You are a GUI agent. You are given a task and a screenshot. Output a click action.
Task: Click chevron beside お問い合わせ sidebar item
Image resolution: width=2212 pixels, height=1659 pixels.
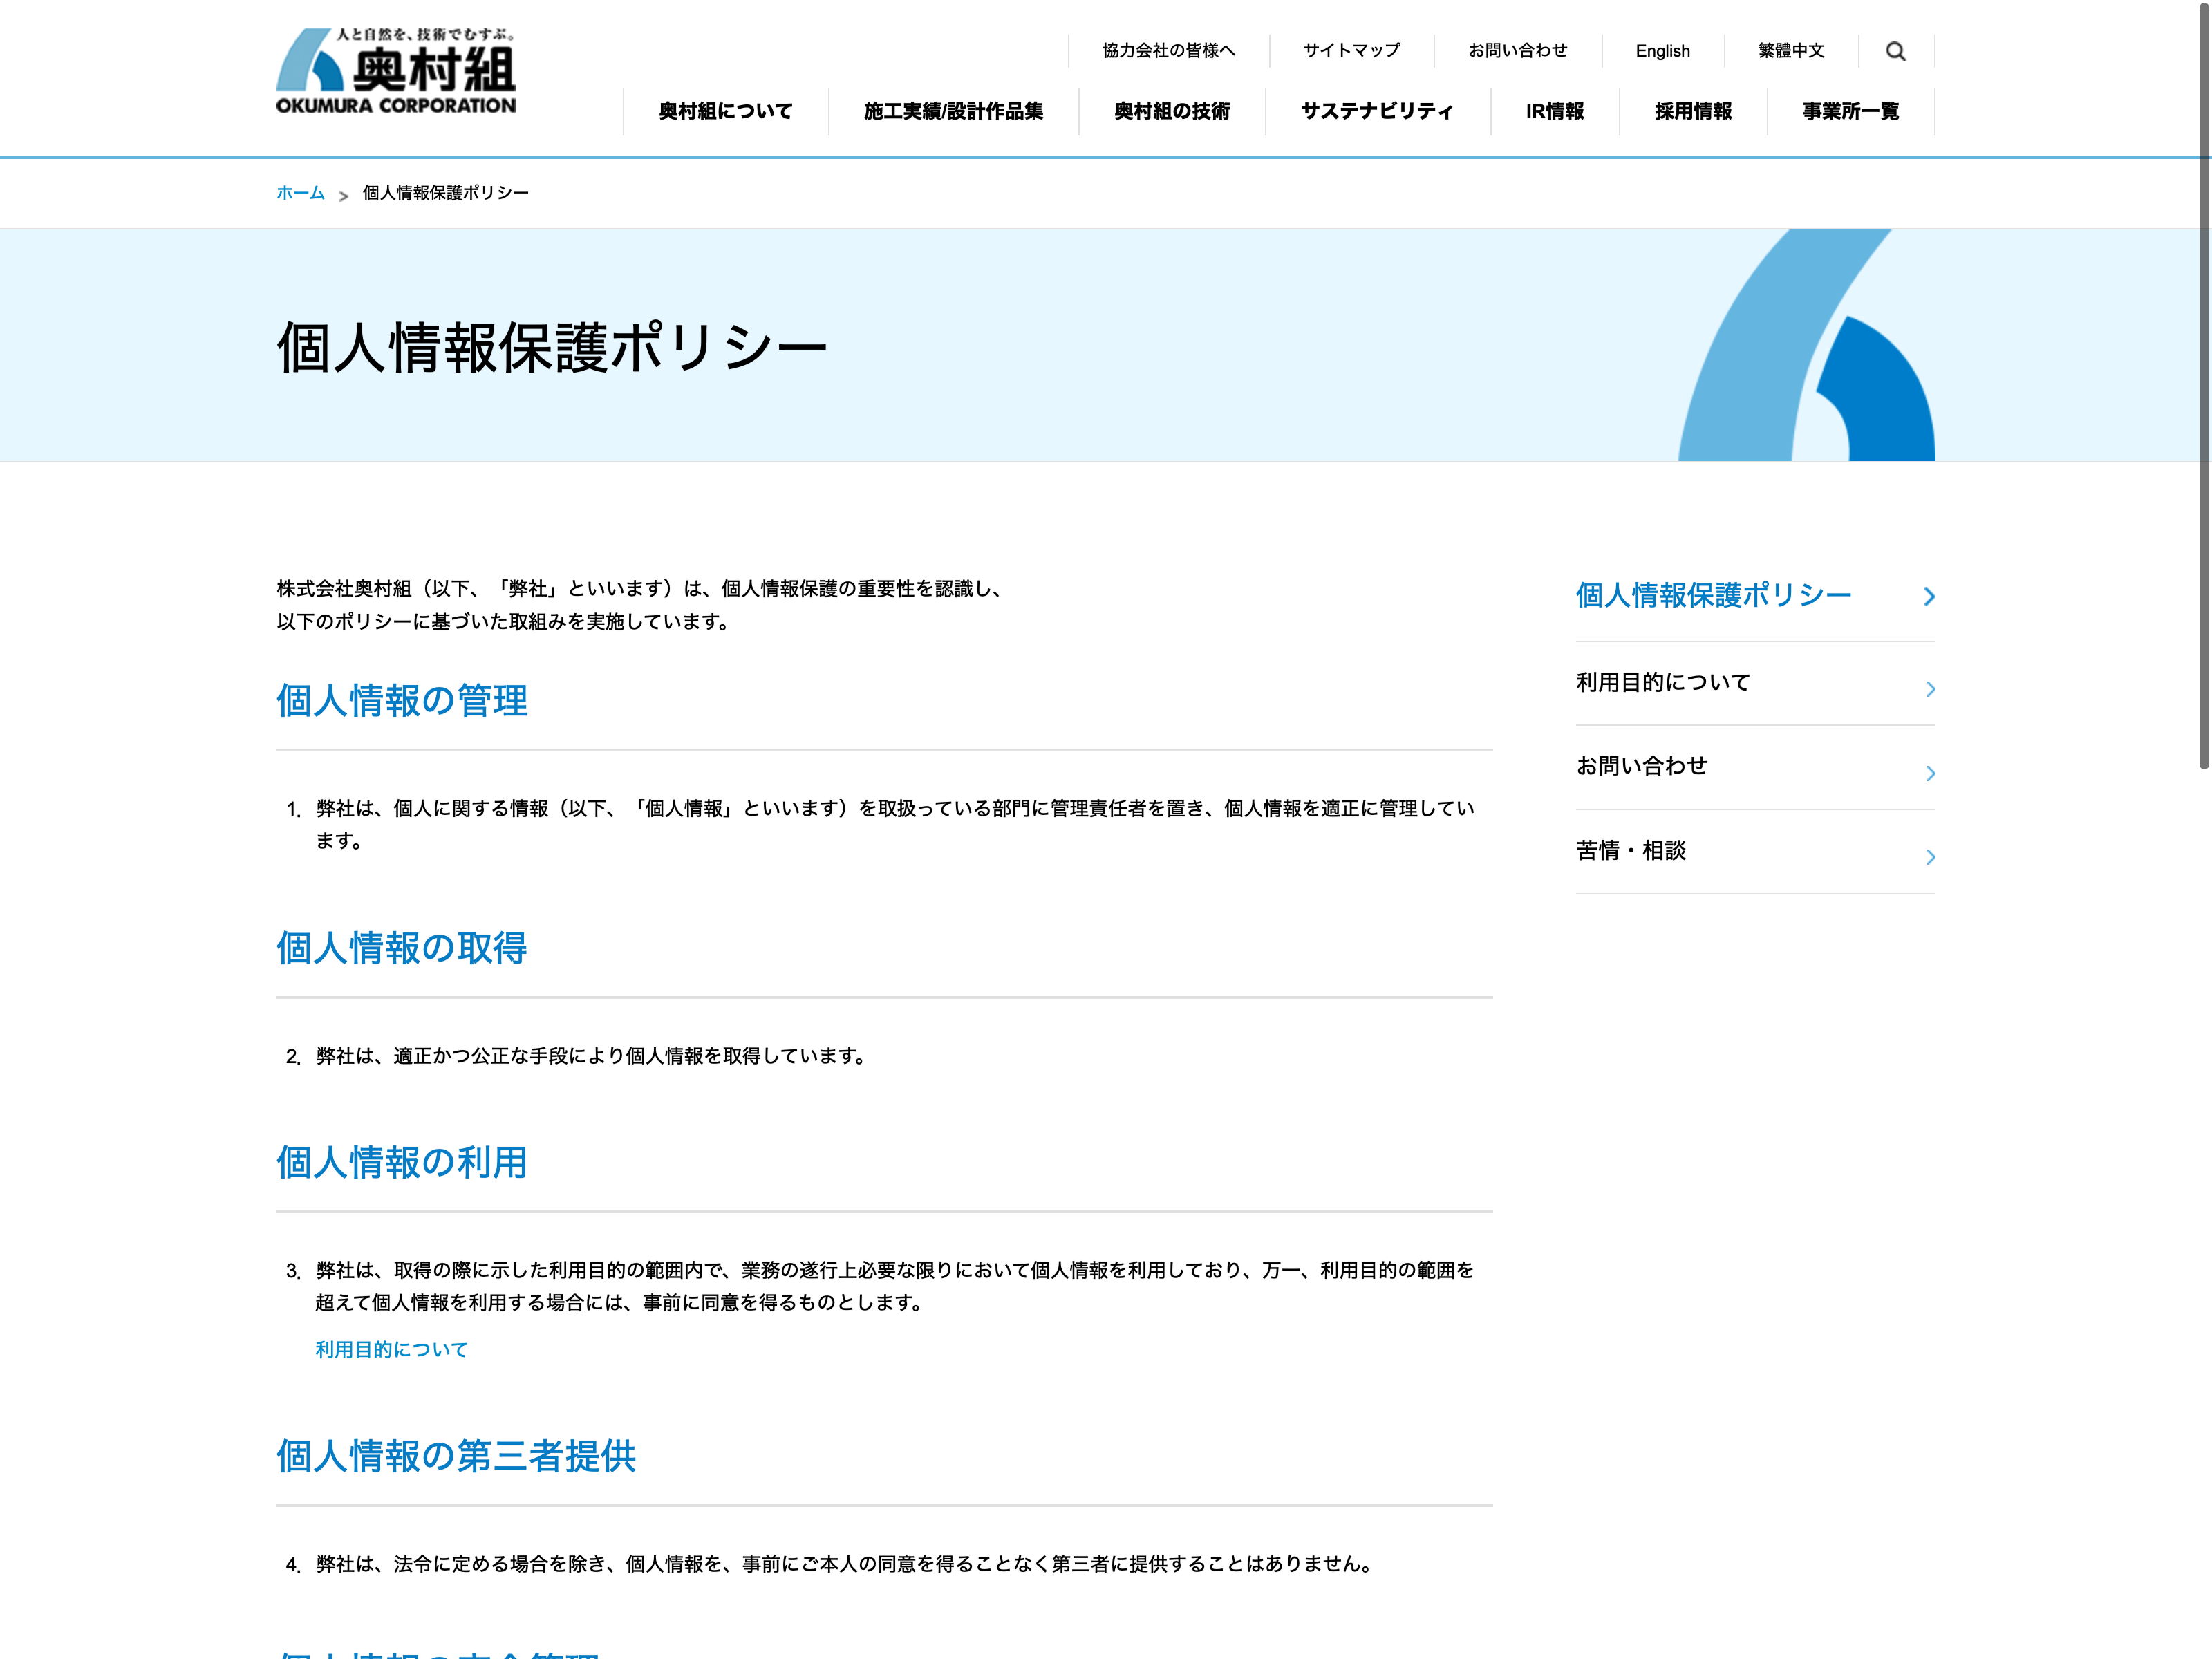point(1930,773)
